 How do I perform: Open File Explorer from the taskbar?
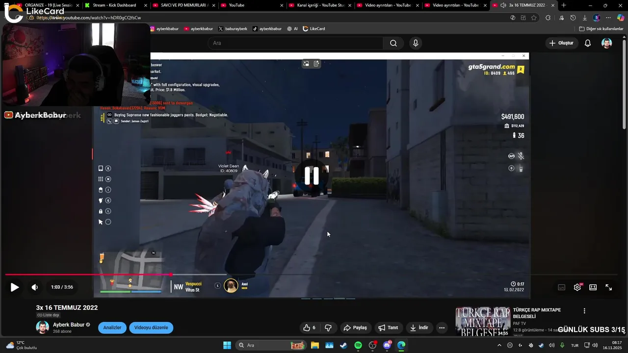click(x=314, y=345)
